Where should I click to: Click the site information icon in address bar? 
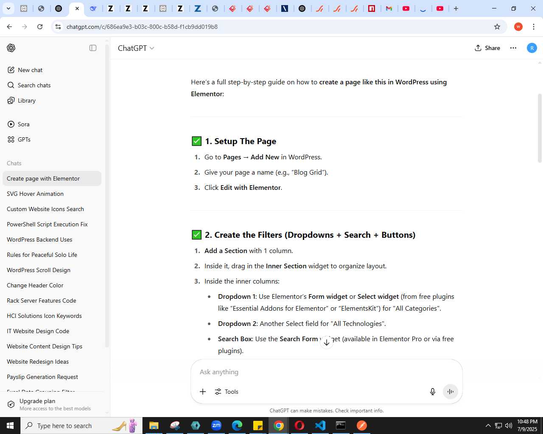59,27
